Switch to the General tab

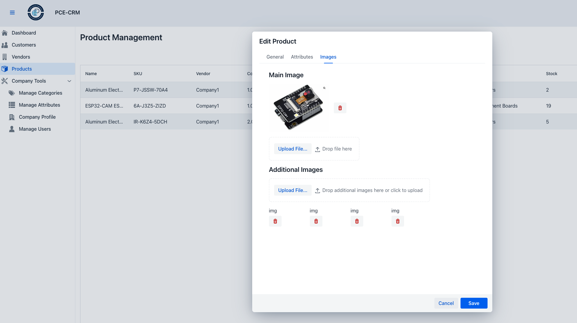coord(275,57)
